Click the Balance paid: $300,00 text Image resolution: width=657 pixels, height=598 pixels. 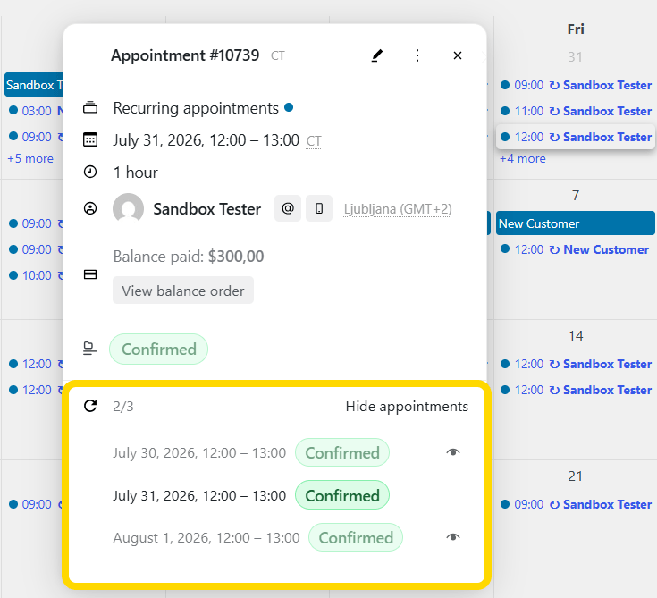(189, 257)
